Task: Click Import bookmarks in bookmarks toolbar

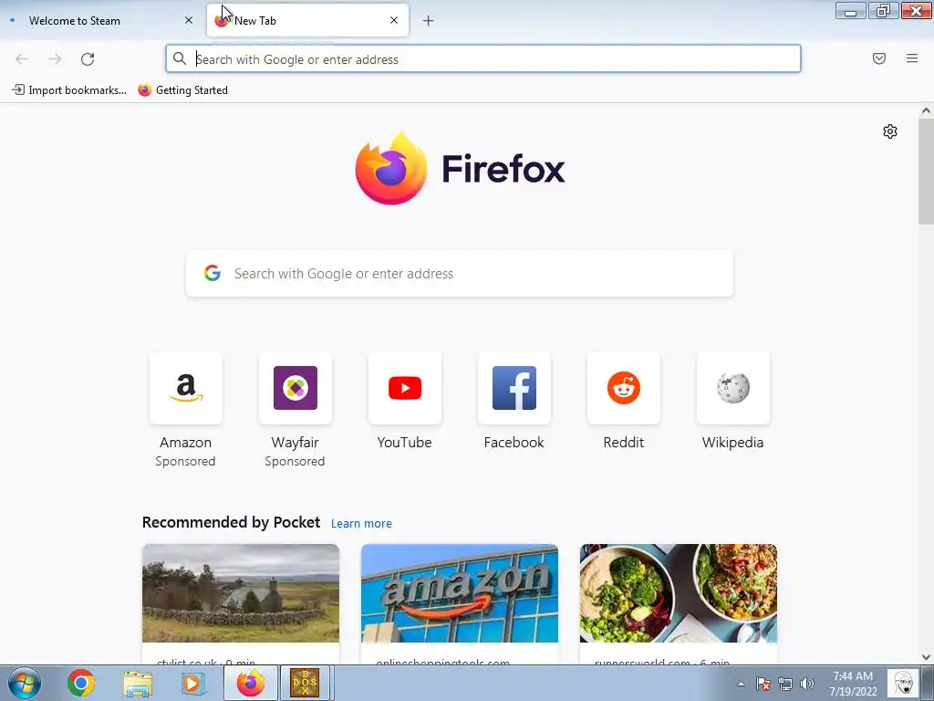Action: point(69,90)
